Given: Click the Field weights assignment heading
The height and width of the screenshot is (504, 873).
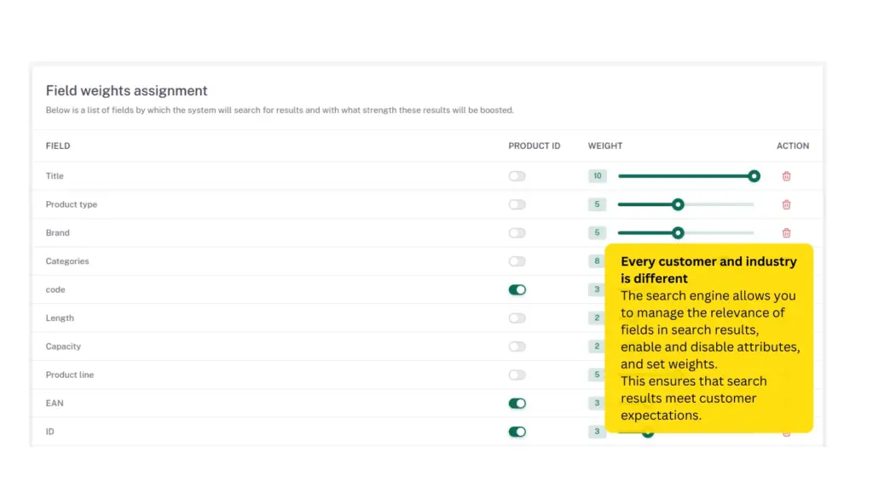Looking at the screenshot, I should point(126,91).
